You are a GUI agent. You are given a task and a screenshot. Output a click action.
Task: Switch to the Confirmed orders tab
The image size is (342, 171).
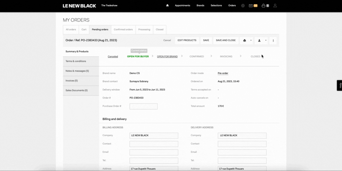[123, 30]
